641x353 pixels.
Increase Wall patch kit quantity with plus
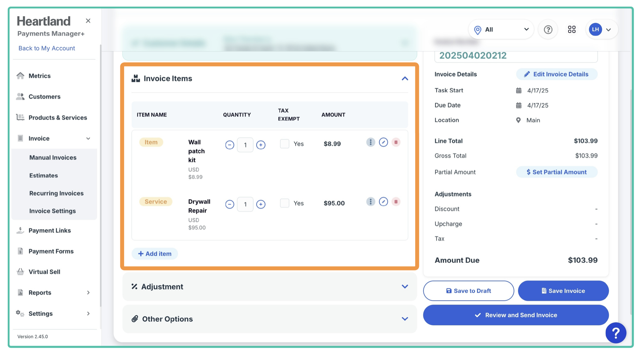[x=261, y=145]
